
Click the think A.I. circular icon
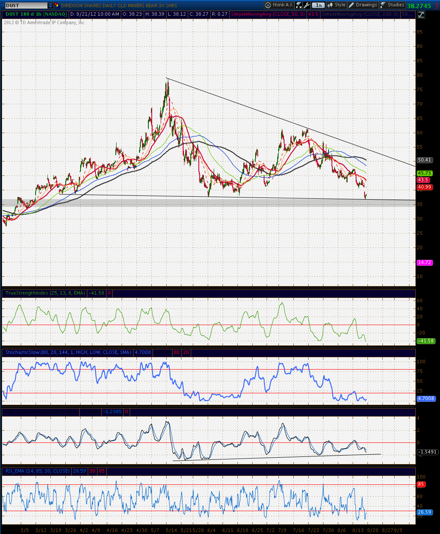[268, 5]
